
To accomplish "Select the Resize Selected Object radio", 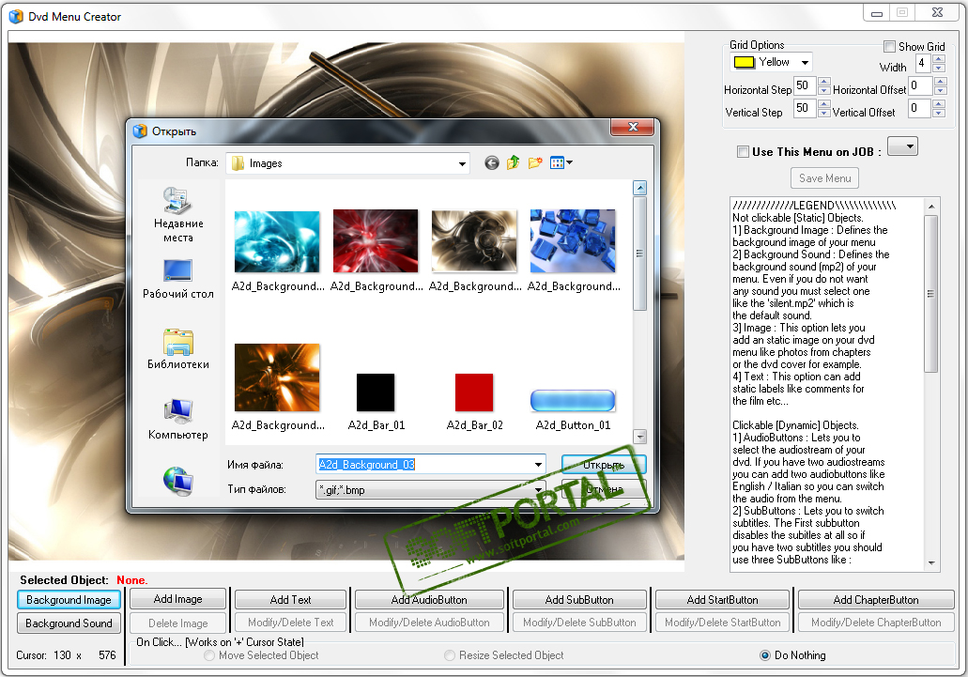I will (450, 655).
